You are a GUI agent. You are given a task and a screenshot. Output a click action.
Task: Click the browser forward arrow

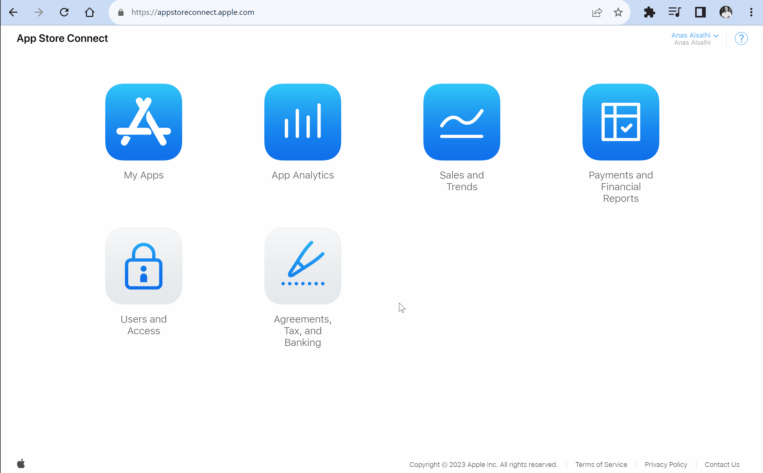[39, 12]
